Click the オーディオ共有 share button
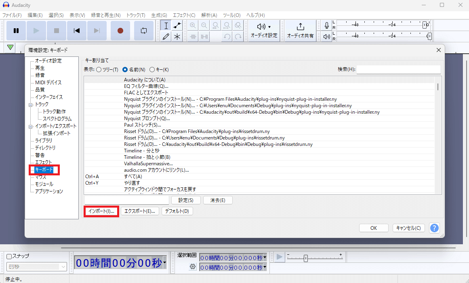469x283 pixels. 300,31
